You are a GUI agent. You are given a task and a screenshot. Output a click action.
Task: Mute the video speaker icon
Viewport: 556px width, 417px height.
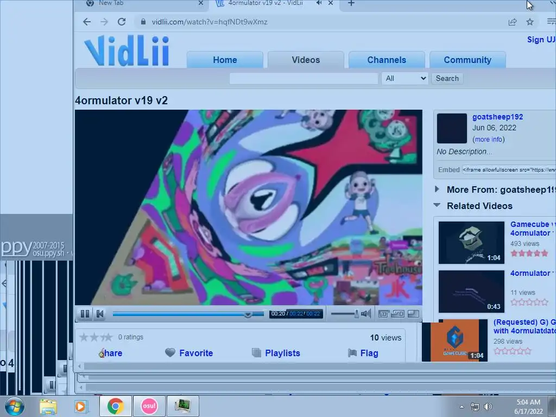pyautogui.click(x=365, y=313)
